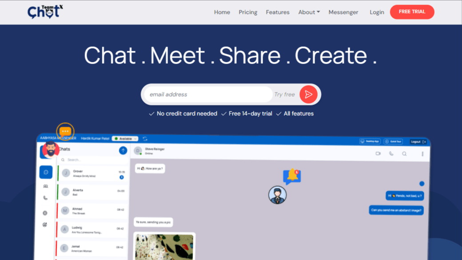Select the Grover chat conversation
The image size is (462, 260).
click(x=92, y=173)
